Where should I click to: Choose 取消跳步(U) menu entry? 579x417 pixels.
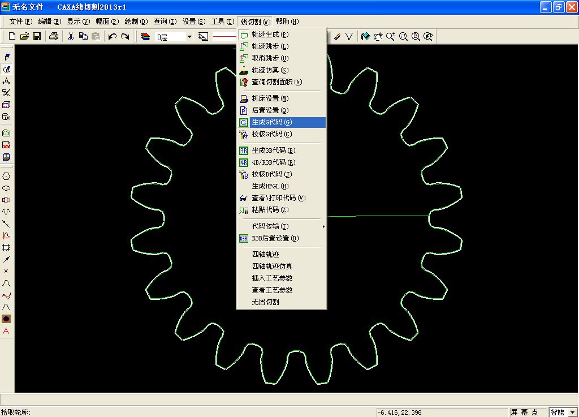pos(282,58)
